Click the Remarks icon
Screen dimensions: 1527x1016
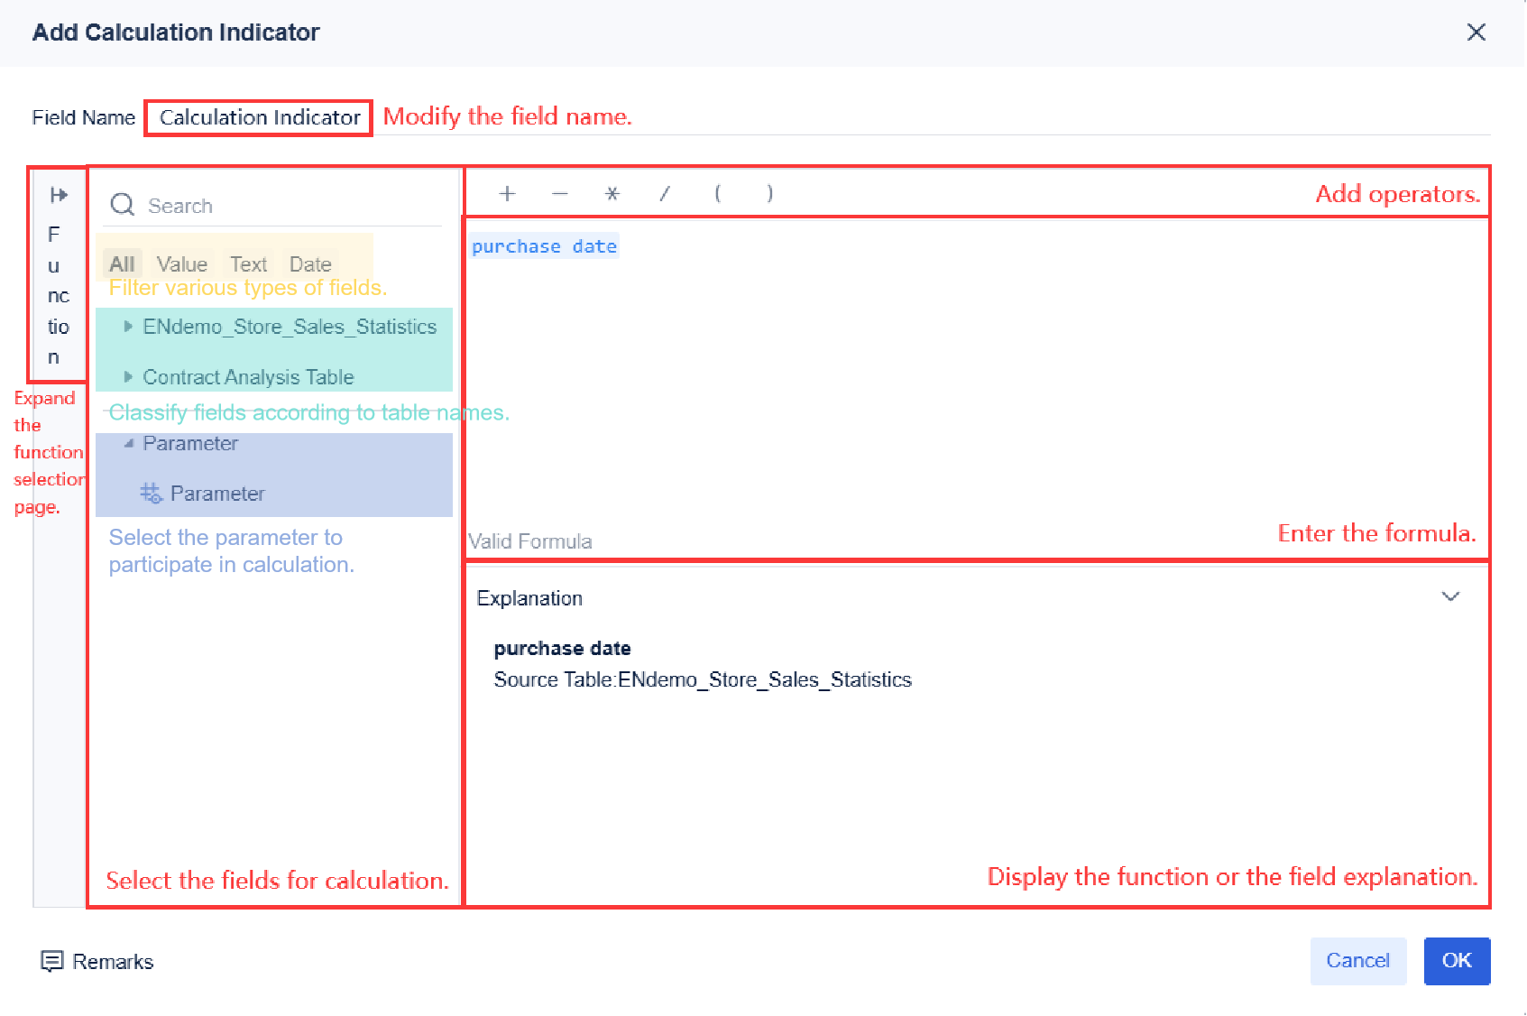(x=54, y=961)
